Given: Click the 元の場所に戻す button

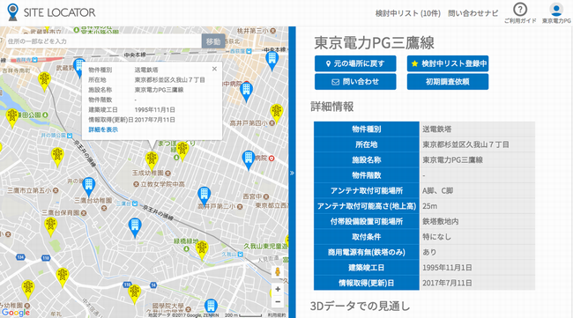Looking at the screenshot, I should [x=355, y=63].
